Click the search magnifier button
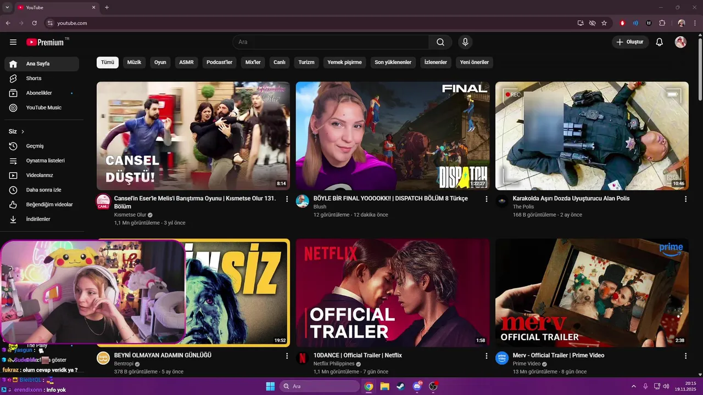The height and width of the screenshot is (395, 703). 440,42
